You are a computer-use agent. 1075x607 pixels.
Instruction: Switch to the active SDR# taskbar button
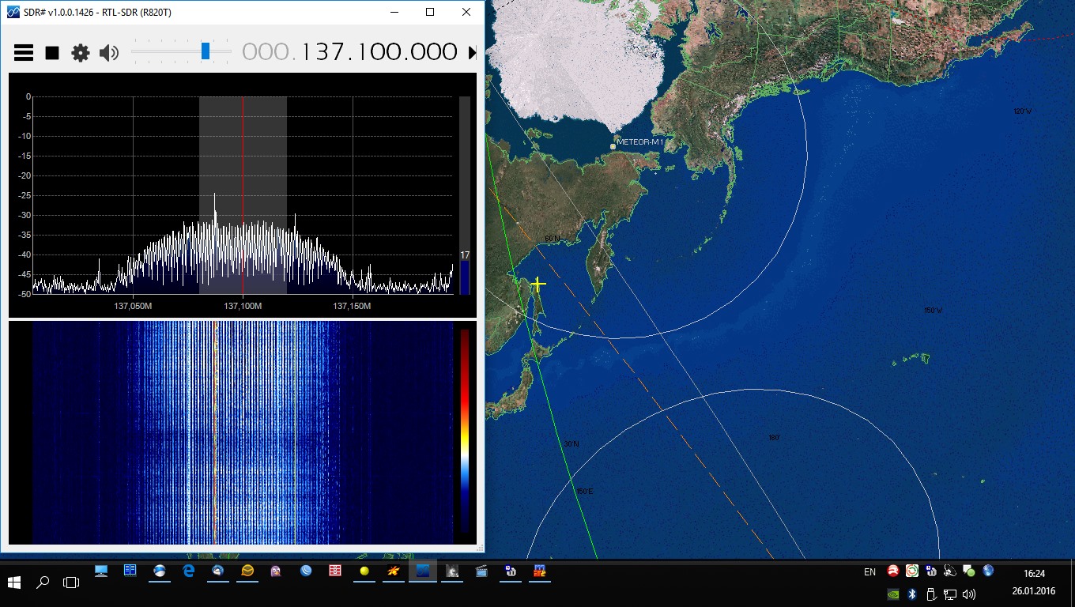coord(423,571)
